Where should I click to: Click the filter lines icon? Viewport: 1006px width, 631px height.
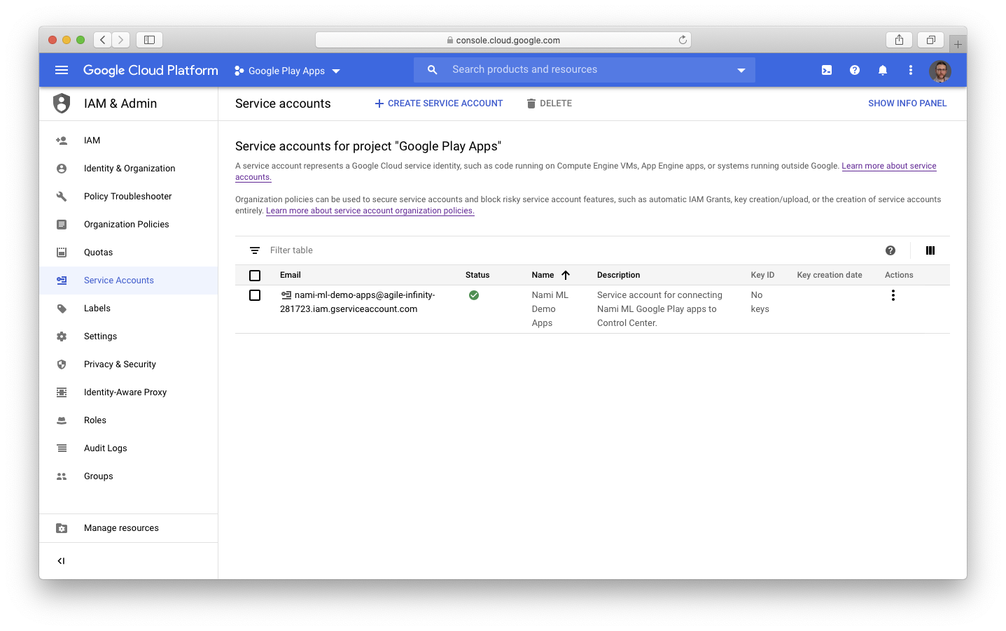(255, 250)
